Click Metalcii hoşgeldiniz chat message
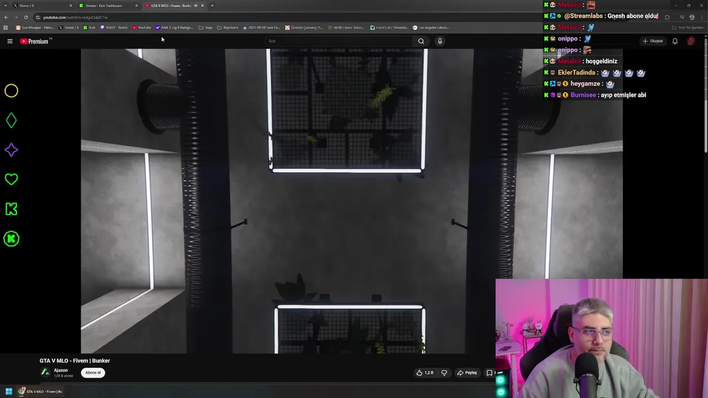 point(601,61)
